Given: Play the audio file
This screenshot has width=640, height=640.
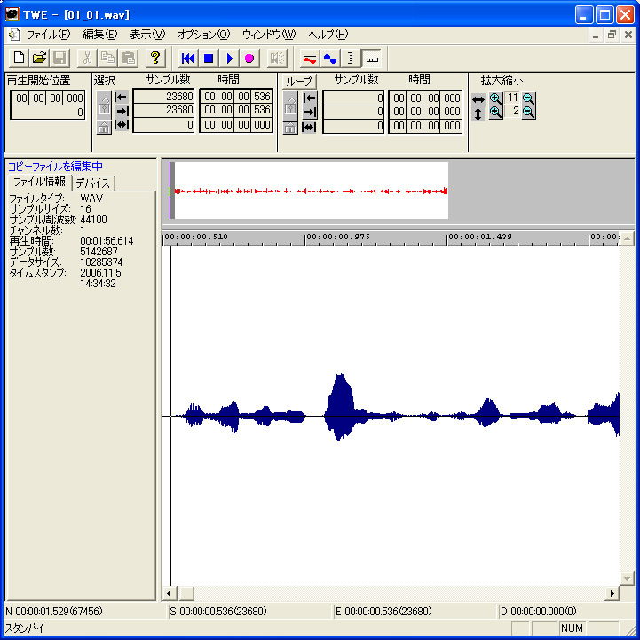Looking at the screenshot, I should click(x=229, y=59).
